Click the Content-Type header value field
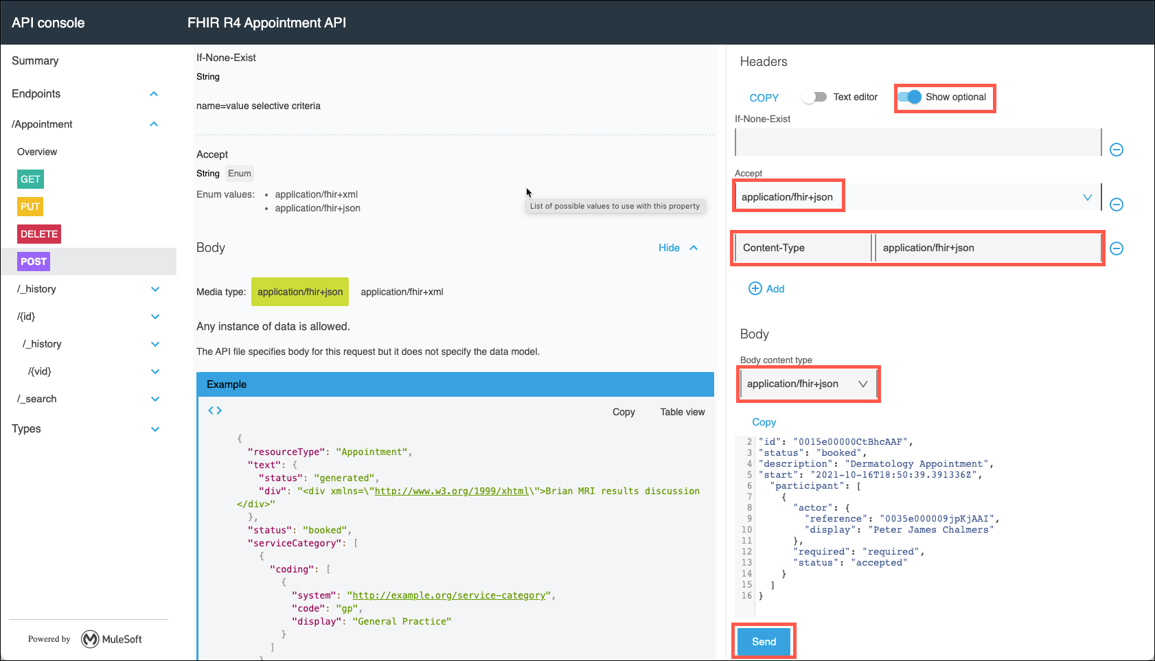The width and height of the screenshot is (1155, 661). (x=988, y=248)
